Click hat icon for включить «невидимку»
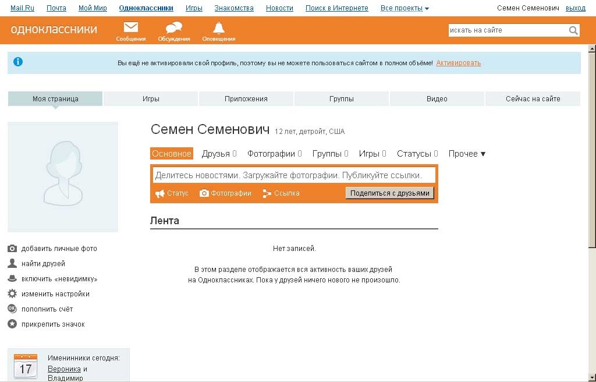596x382 pixels. [12, 278]
